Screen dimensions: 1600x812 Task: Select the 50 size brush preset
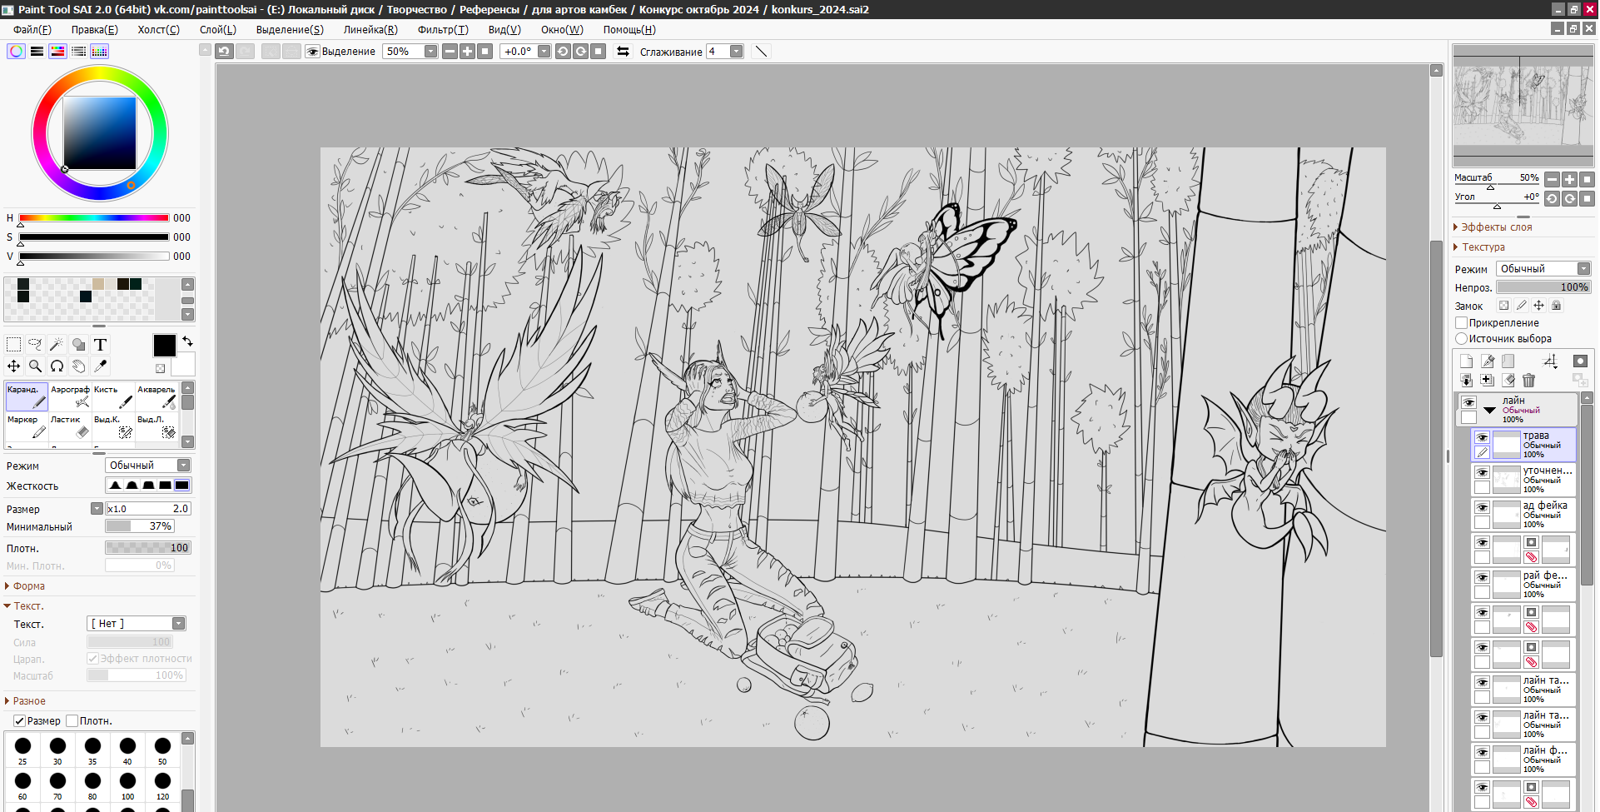pos(162,747)
